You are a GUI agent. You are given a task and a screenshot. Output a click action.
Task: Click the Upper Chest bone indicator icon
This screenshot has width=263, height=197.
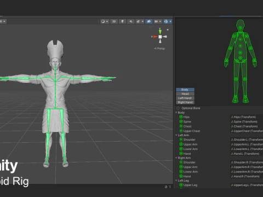click(x=181, y=131)
